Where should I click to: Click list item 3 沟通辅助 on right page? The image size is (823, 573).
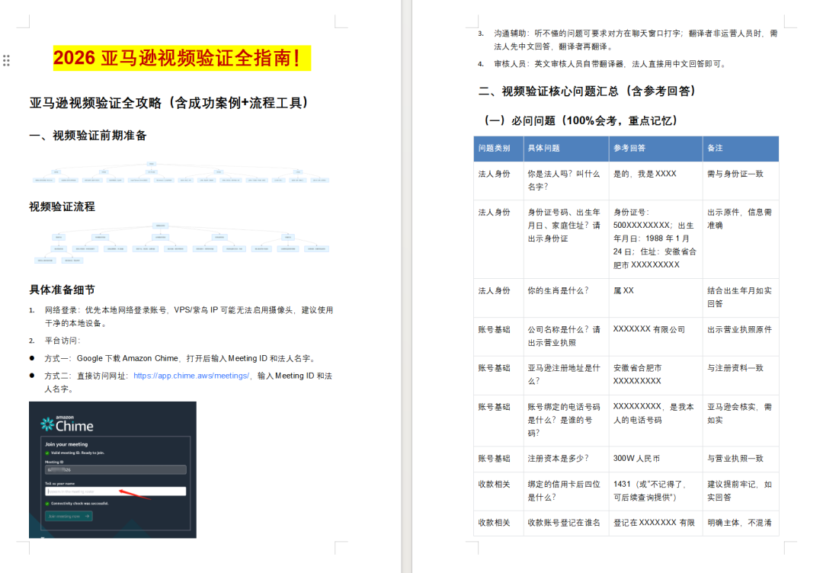(x=628, y=40)
